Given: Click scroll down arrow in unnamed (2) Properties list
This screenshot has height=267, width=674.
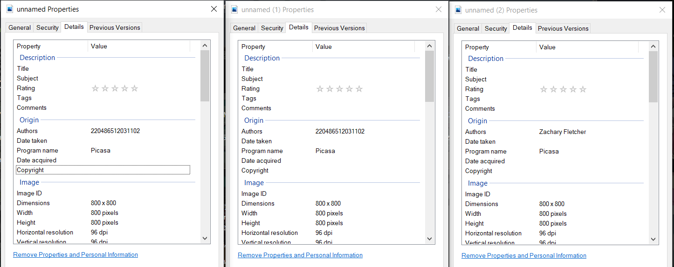Looking at the screenshot, I should pos(653,239).
